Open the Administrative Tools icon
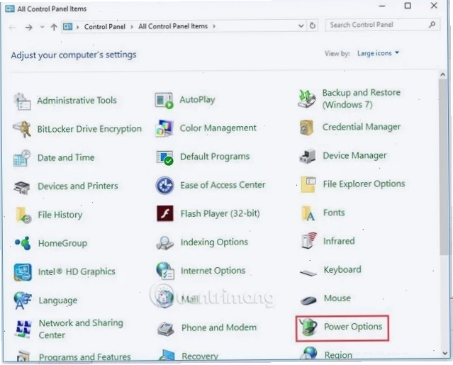453x365 pixels. click(x=22, y=101)
